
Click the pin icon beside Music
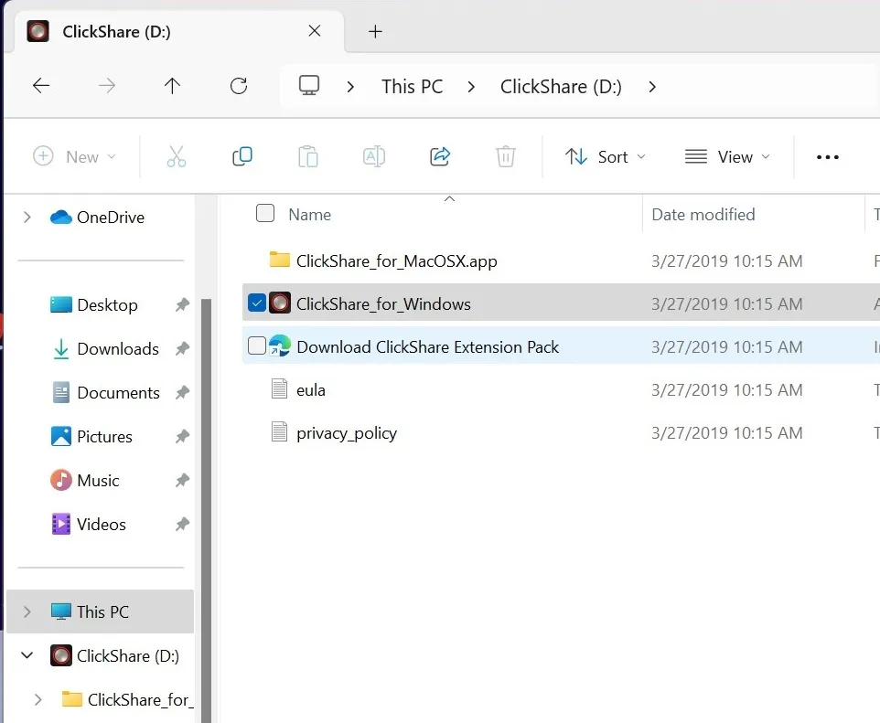click(182, 480)
